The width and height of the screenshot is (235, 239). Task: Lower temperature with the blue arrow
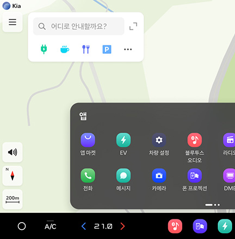click(x=84, y=226)
